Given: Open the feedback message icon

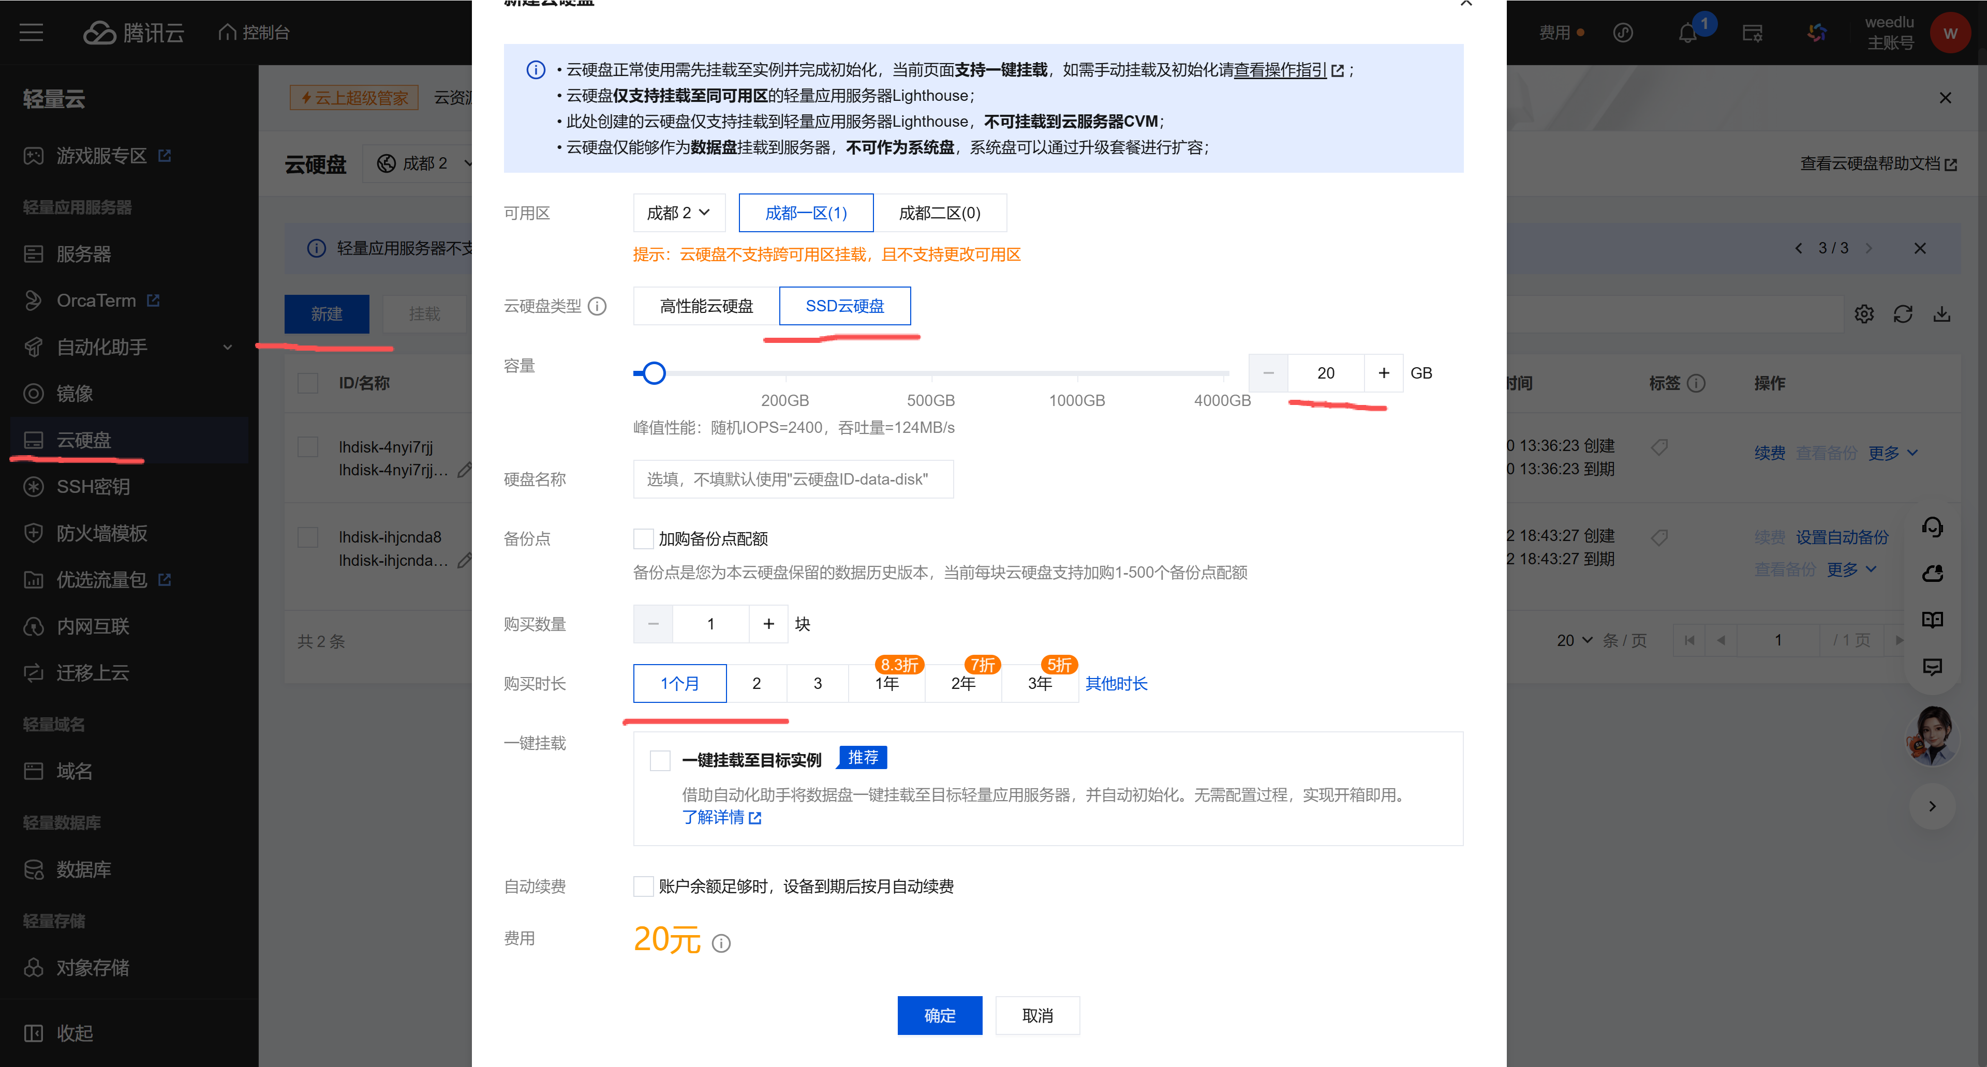Looking at the screenshot, I should 1932,667.
